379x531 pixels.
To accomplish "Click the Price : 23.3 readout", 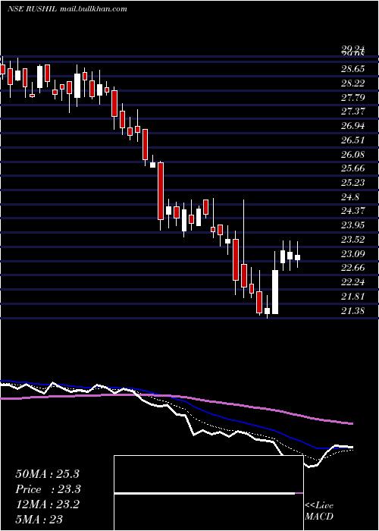I will 48,489.
